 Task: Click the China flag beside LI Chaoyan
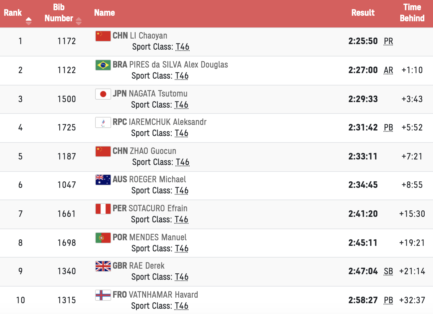(x=103, y=36)
